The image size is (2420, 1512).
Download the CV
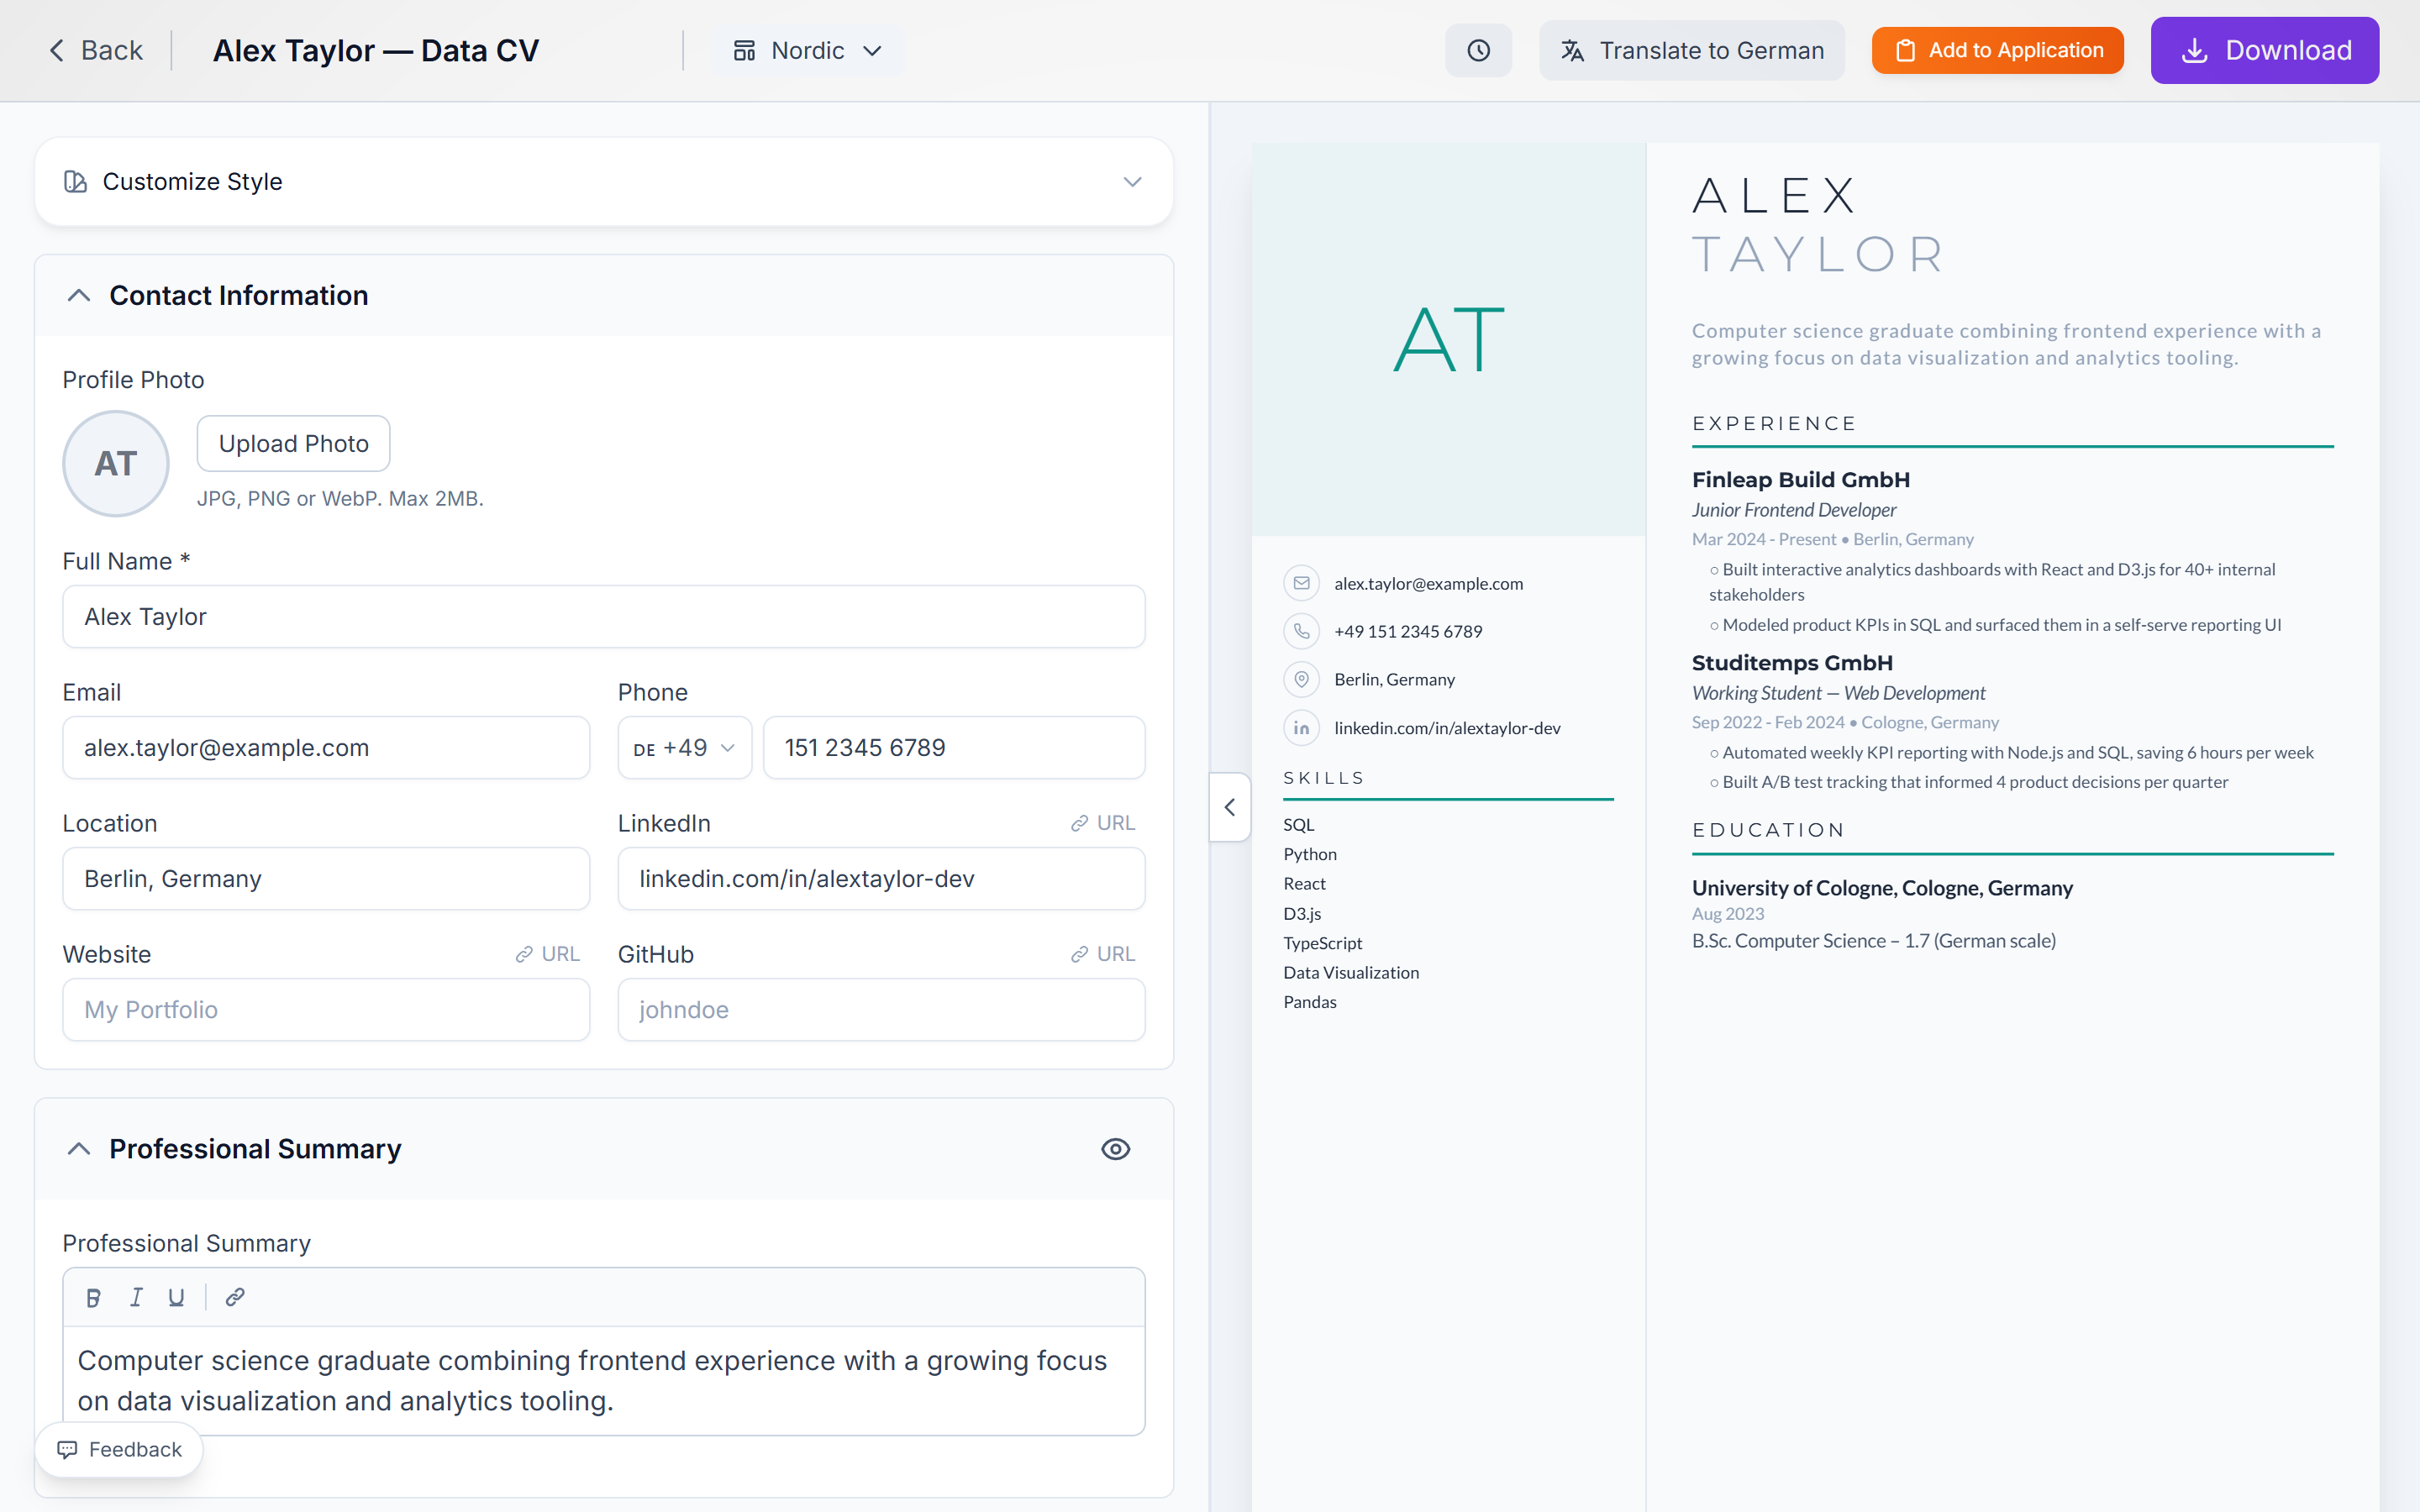point(2264,50)
